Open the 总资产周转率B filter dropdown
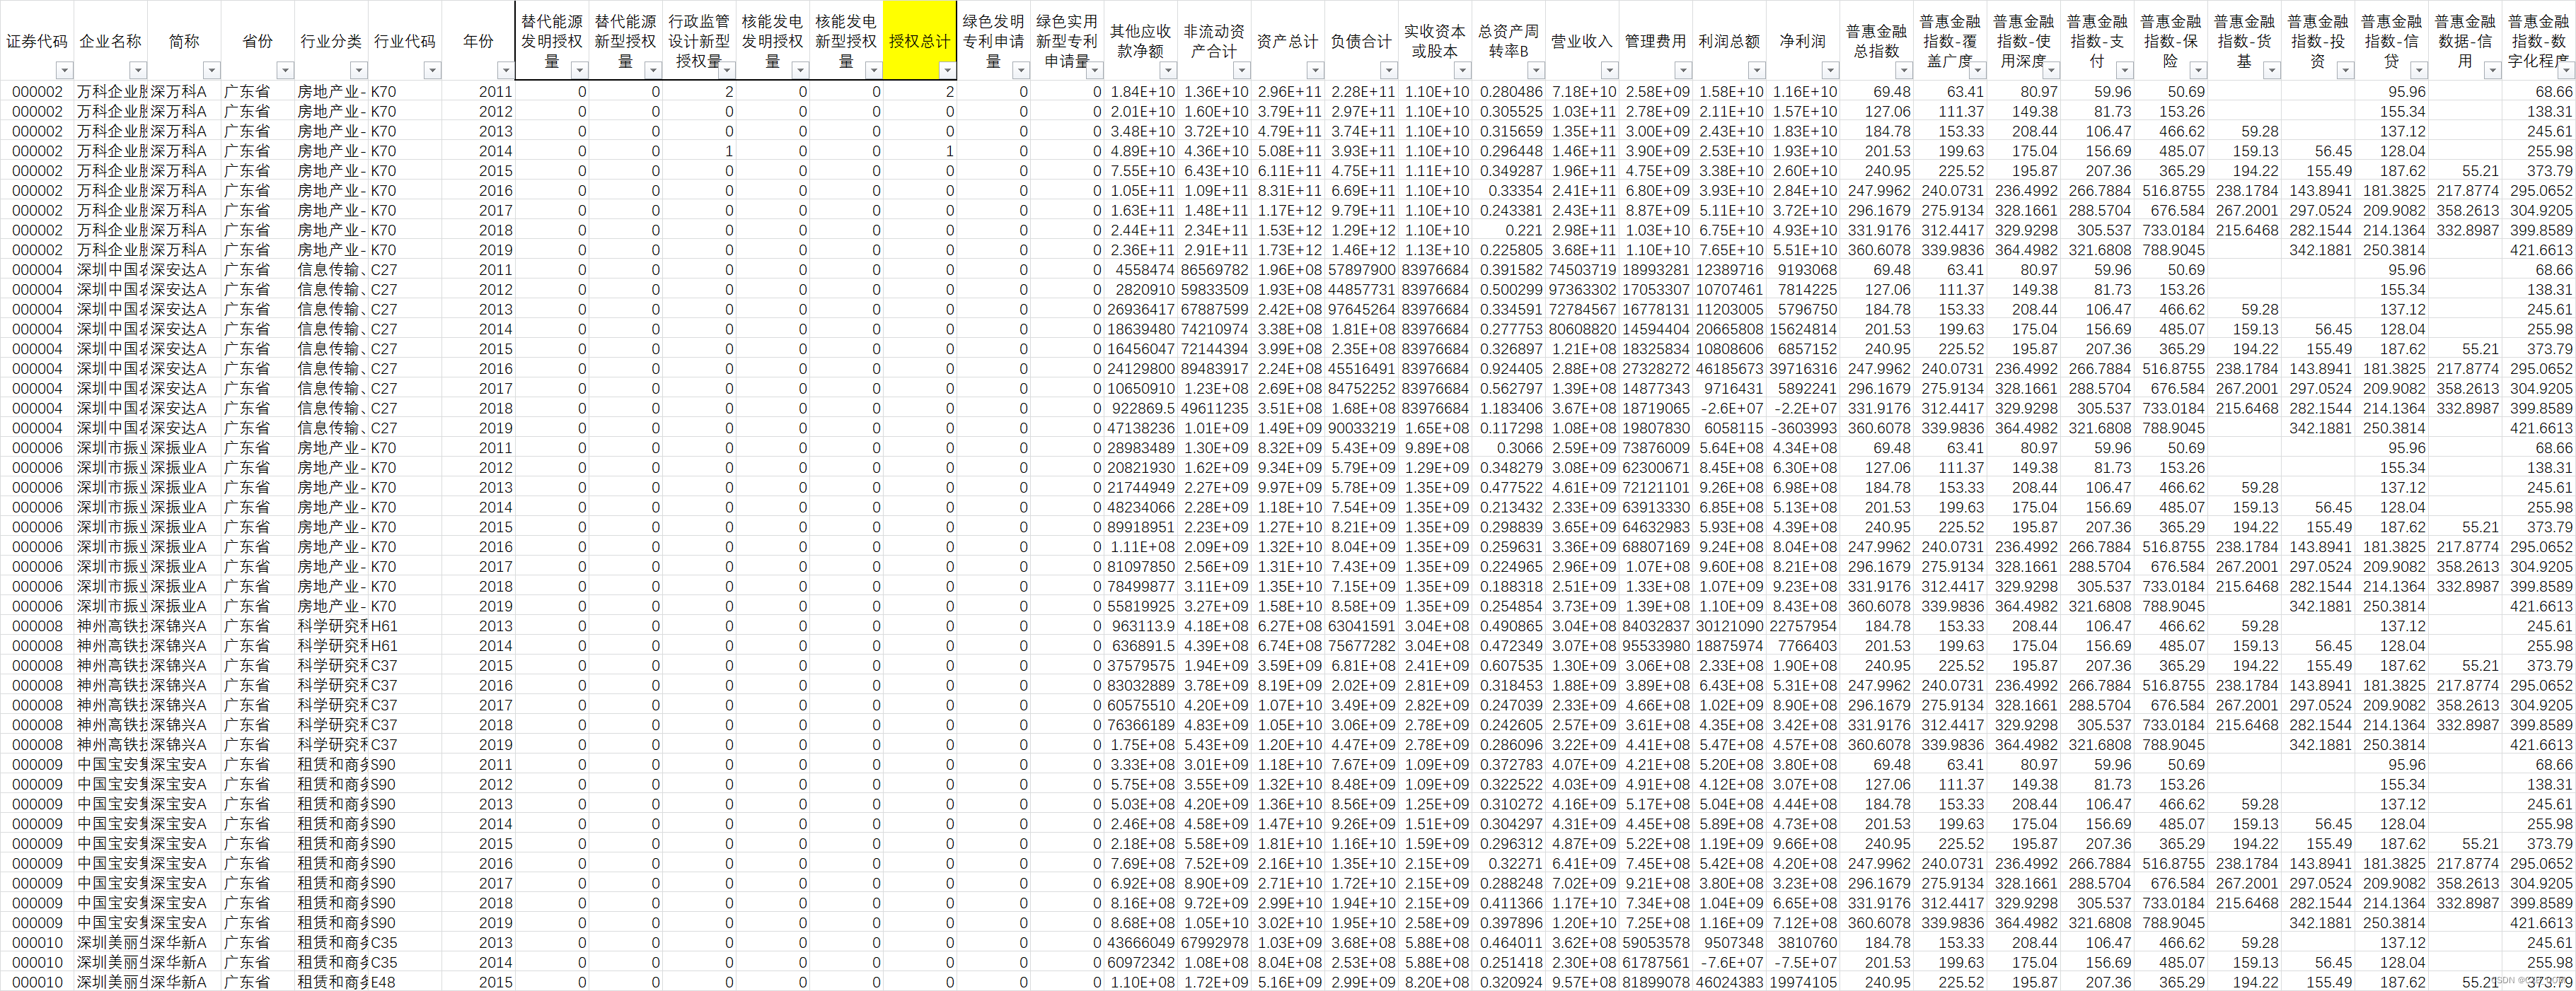This screenshot has height=991, width=2576. pos(1536,70)
